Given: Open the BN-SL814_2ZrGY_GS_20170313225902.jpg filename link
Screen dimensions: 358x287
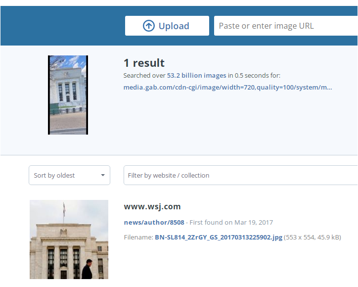Looking at the screenshot, I should (219, 237).
